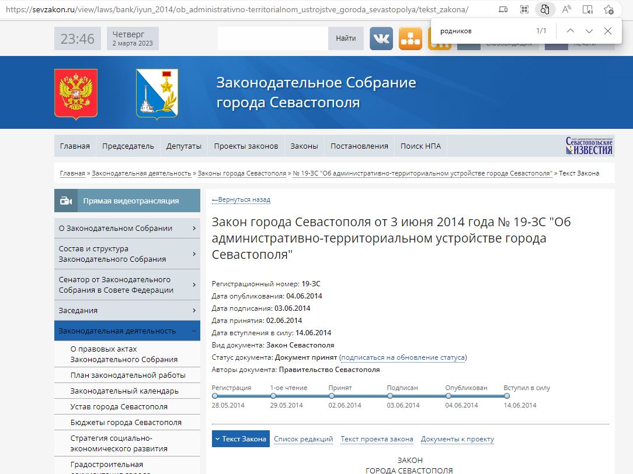Activate Read Aloud in the browser toolbar

pos(565,10)
